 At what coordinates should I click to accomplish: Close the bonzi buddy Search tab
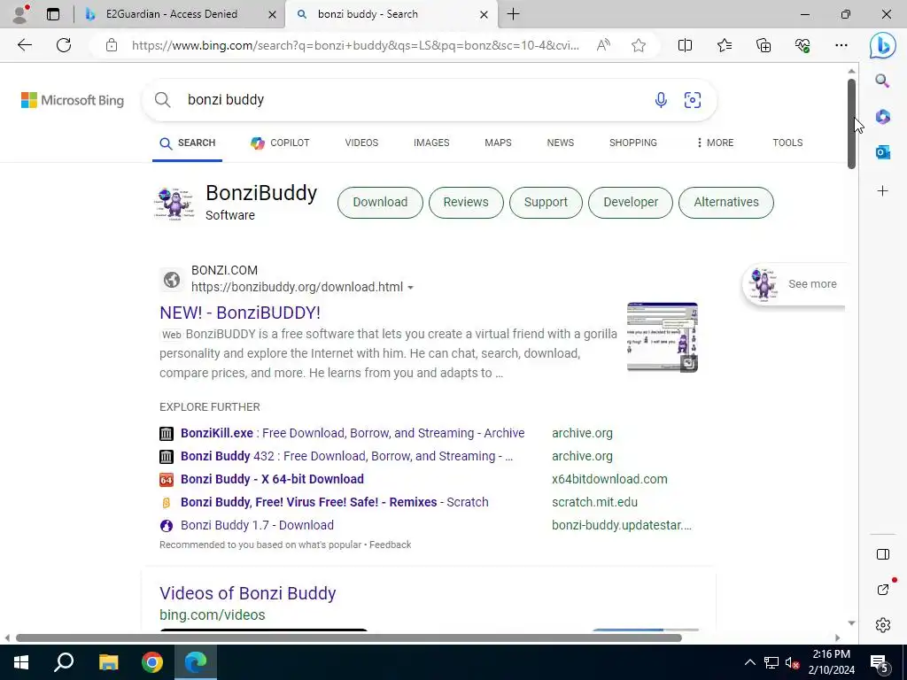[x=485, y=14]
